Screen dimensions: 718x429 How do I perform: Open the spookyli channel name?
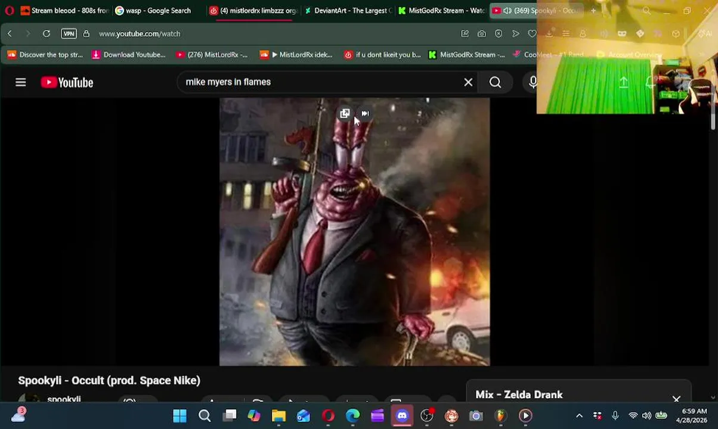coord(64,399)
